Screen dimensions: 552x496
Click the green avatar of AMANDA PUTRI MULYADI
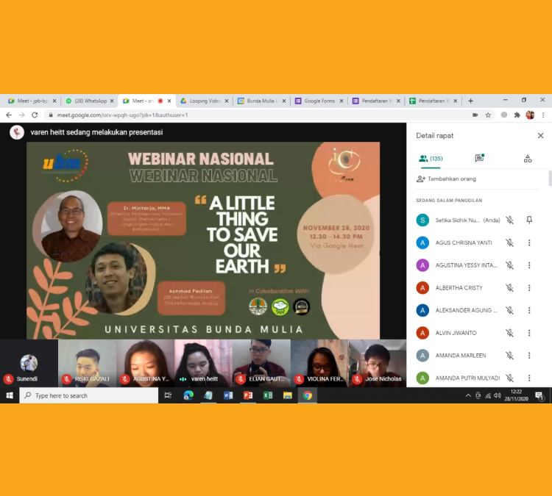pyautogui.click(x=422, y=378)
